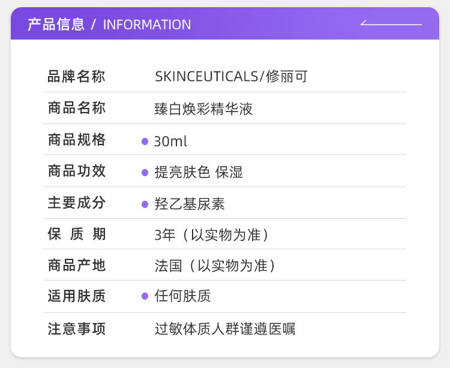Click the product name 臻白焕彩精华液
This screenshot has height=368, width=450.
tap(203, 109)
